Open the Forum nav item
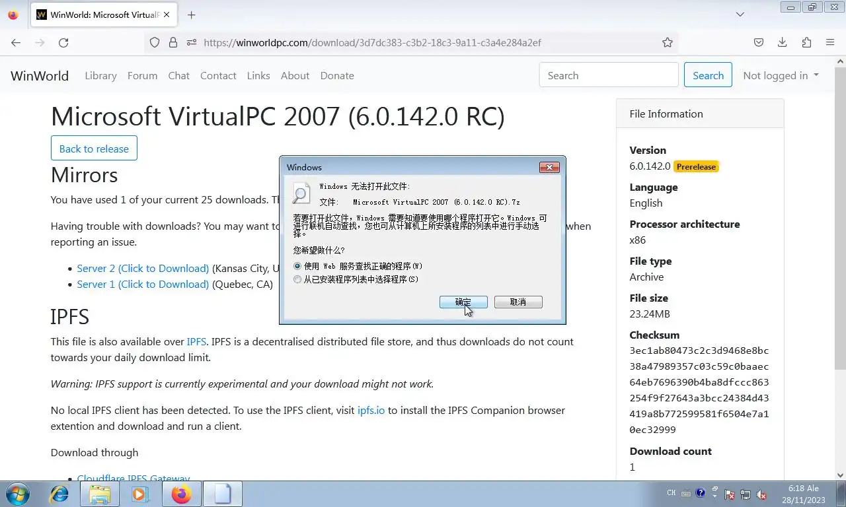Image resolution: width=846 pixels, height=507 pixels. click(142, 75)
